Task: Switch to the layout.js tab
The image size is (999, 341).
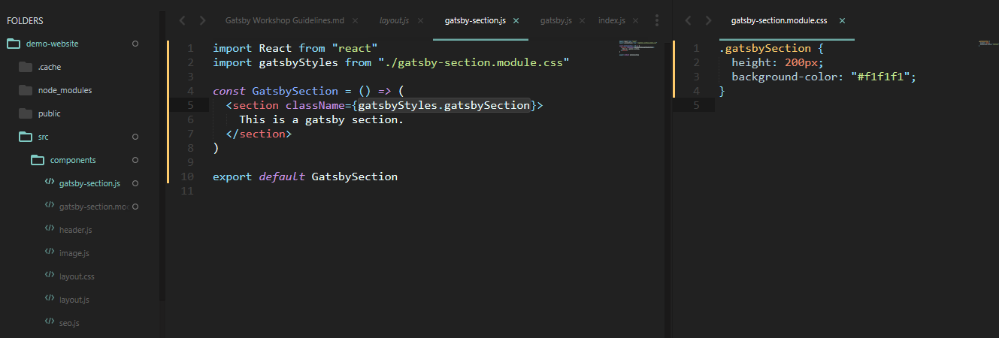Action: tap(394, 20)
